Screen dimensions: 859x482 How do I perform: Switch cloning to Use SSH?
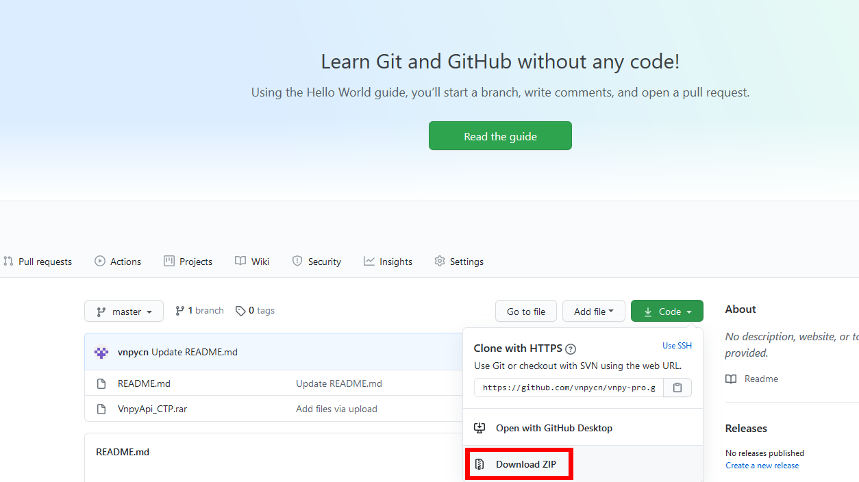click(676, 346)
